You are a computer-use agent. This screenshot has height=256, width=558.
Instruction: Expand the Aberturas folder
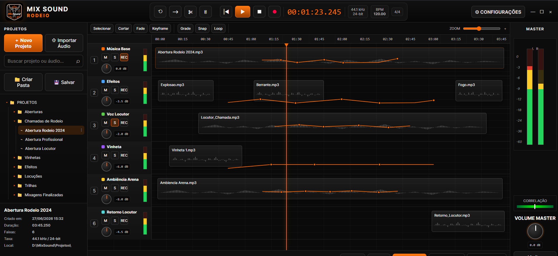tap(14, 112)
